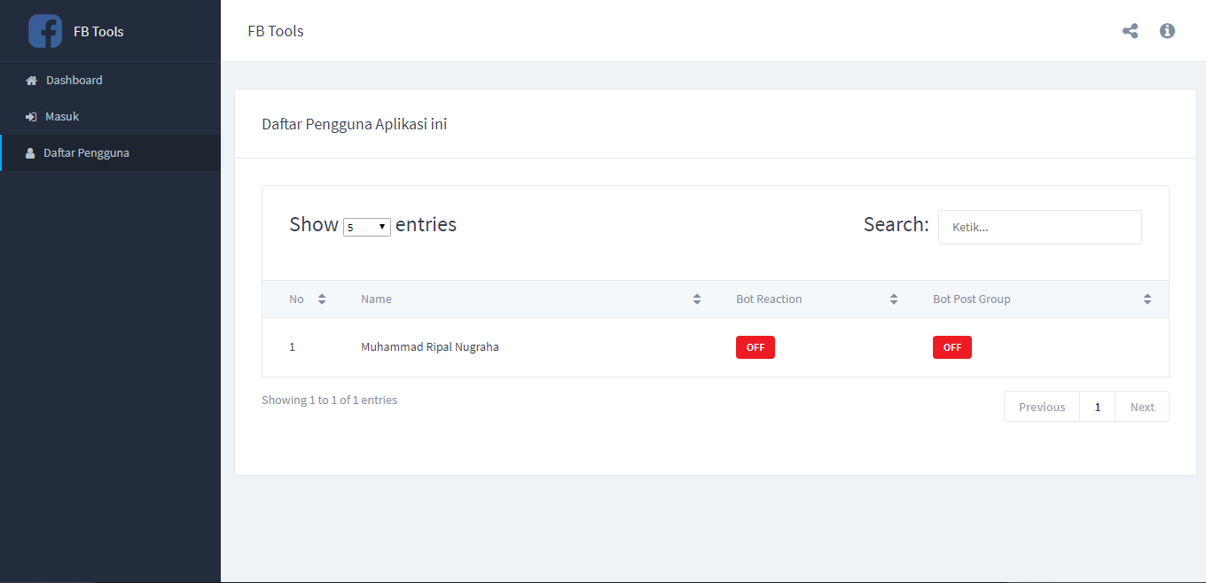Click the home icon beside Dashboard
Viewport: 1206px width, 583px height.
(x=31, y=80)
